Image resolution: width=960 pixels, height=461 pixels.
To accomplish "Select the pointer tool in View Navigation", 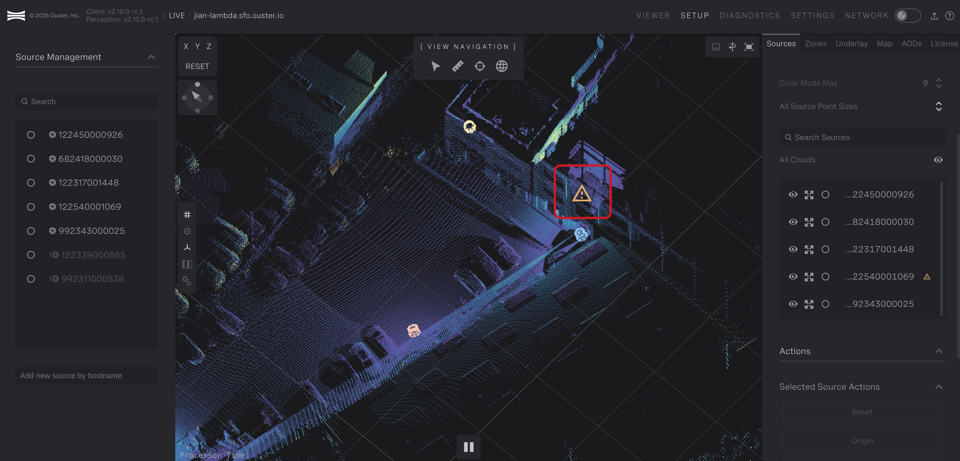I will (435, 66).
